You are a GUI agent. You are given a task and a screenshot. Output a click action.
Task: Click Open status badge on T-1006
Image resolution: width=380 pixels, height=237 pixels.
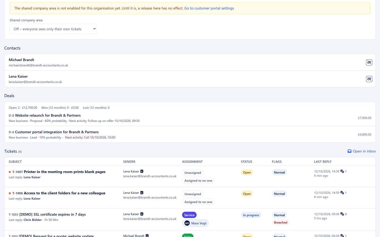(x=247, y=194)
